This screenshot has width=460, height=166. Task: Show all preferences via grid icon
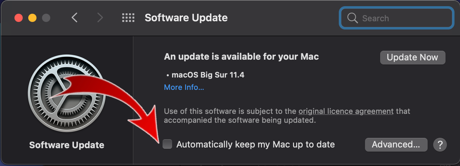(128, 18)
